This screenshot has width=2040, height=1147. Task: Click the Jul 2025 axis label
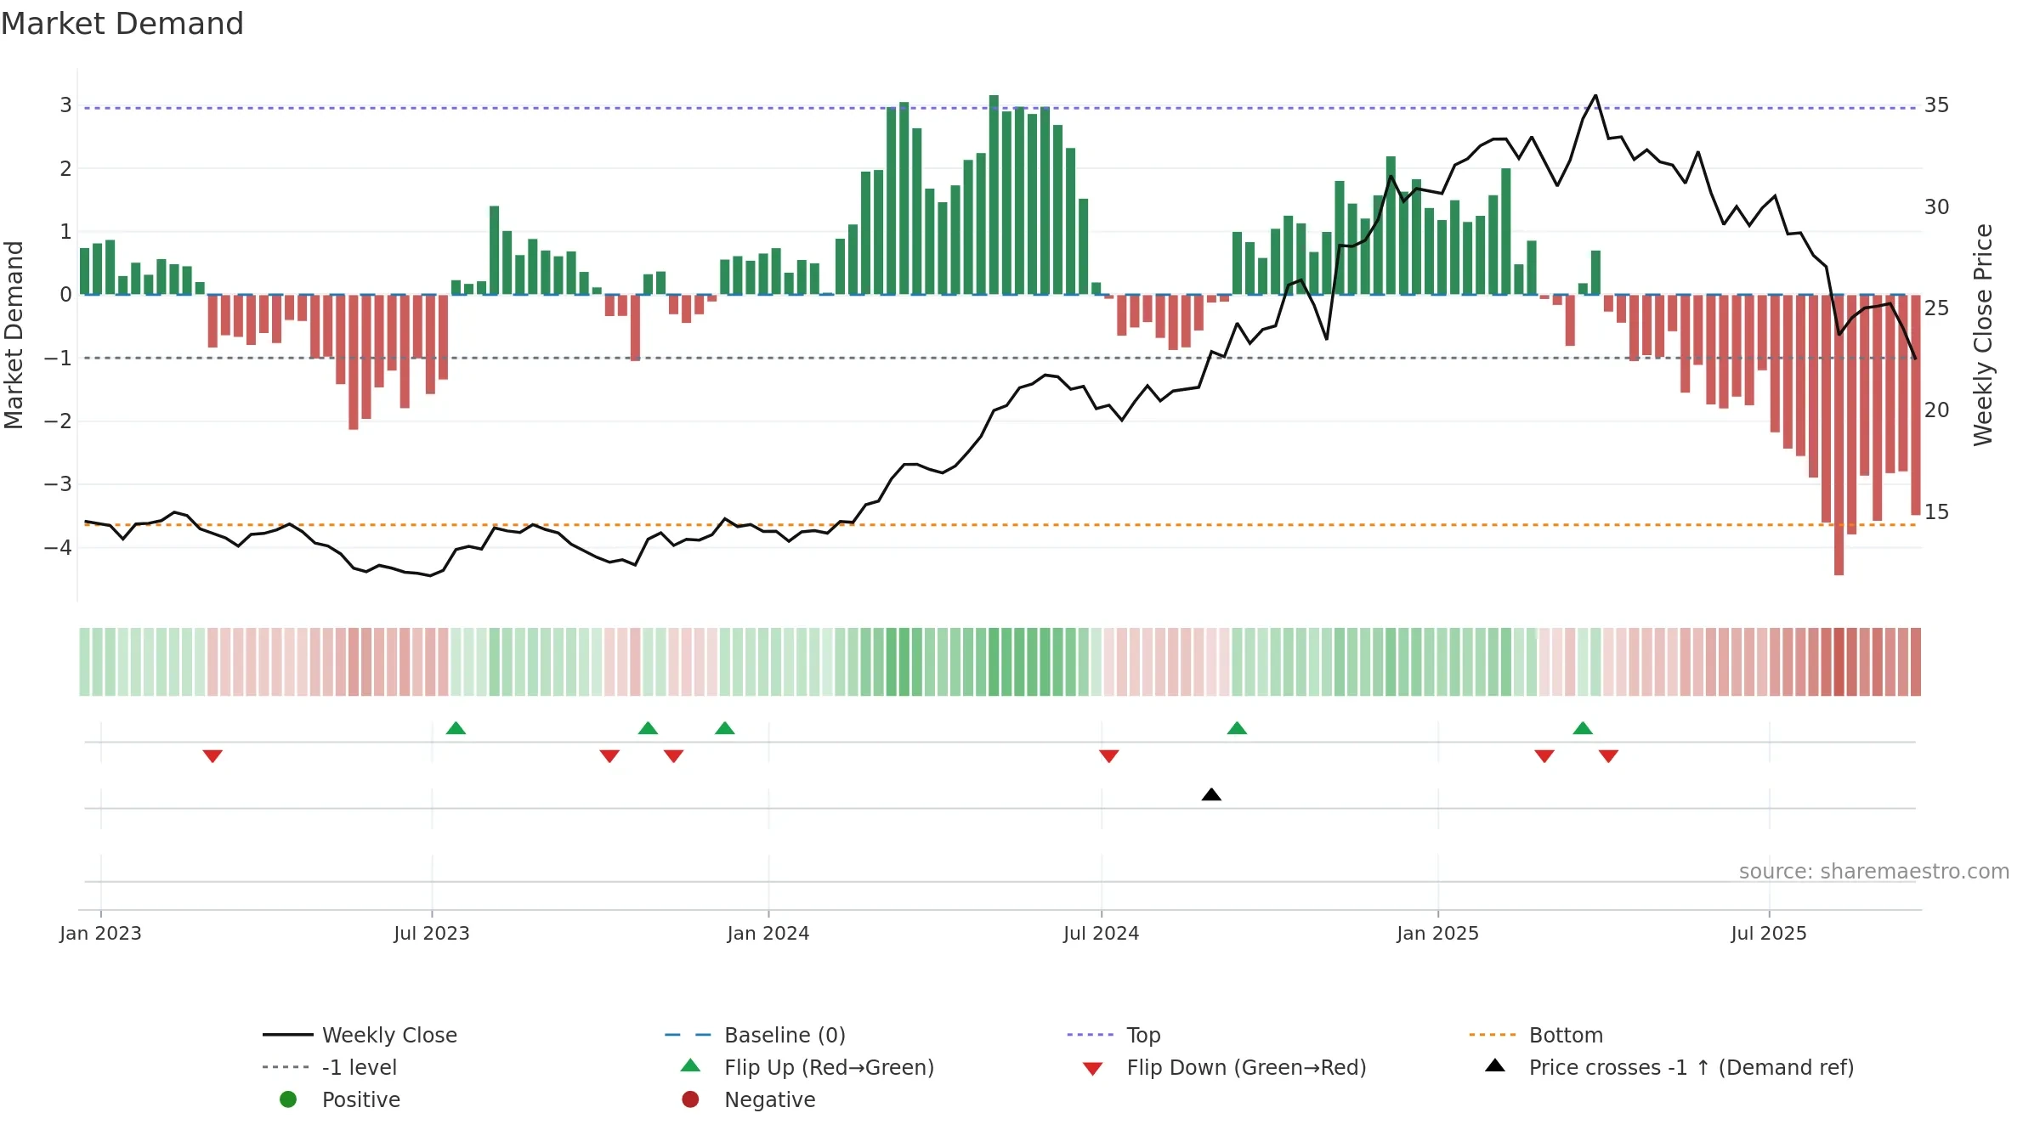(1769, 933)
